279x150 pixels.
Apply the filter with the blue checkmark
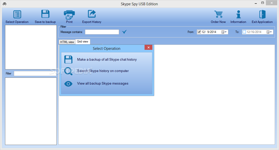[124, 32]
